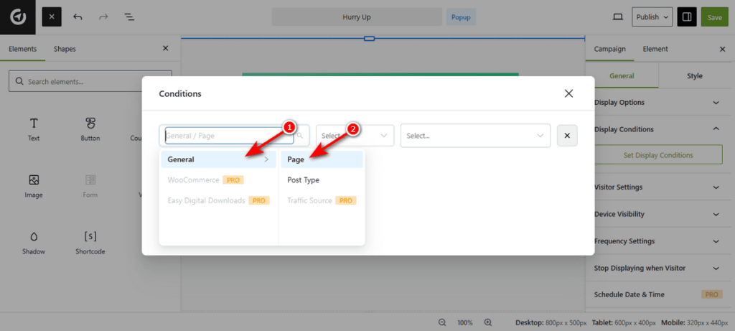Expand the Visitor Settings section
Image resolution: width=735 pixels, height=331 pixels.
point(657,187)
